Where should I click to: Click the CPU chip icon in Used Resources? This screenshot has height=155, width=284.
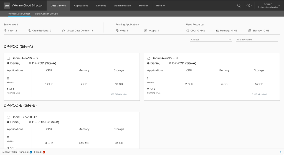pyautogui.click(x=188, y=31)
